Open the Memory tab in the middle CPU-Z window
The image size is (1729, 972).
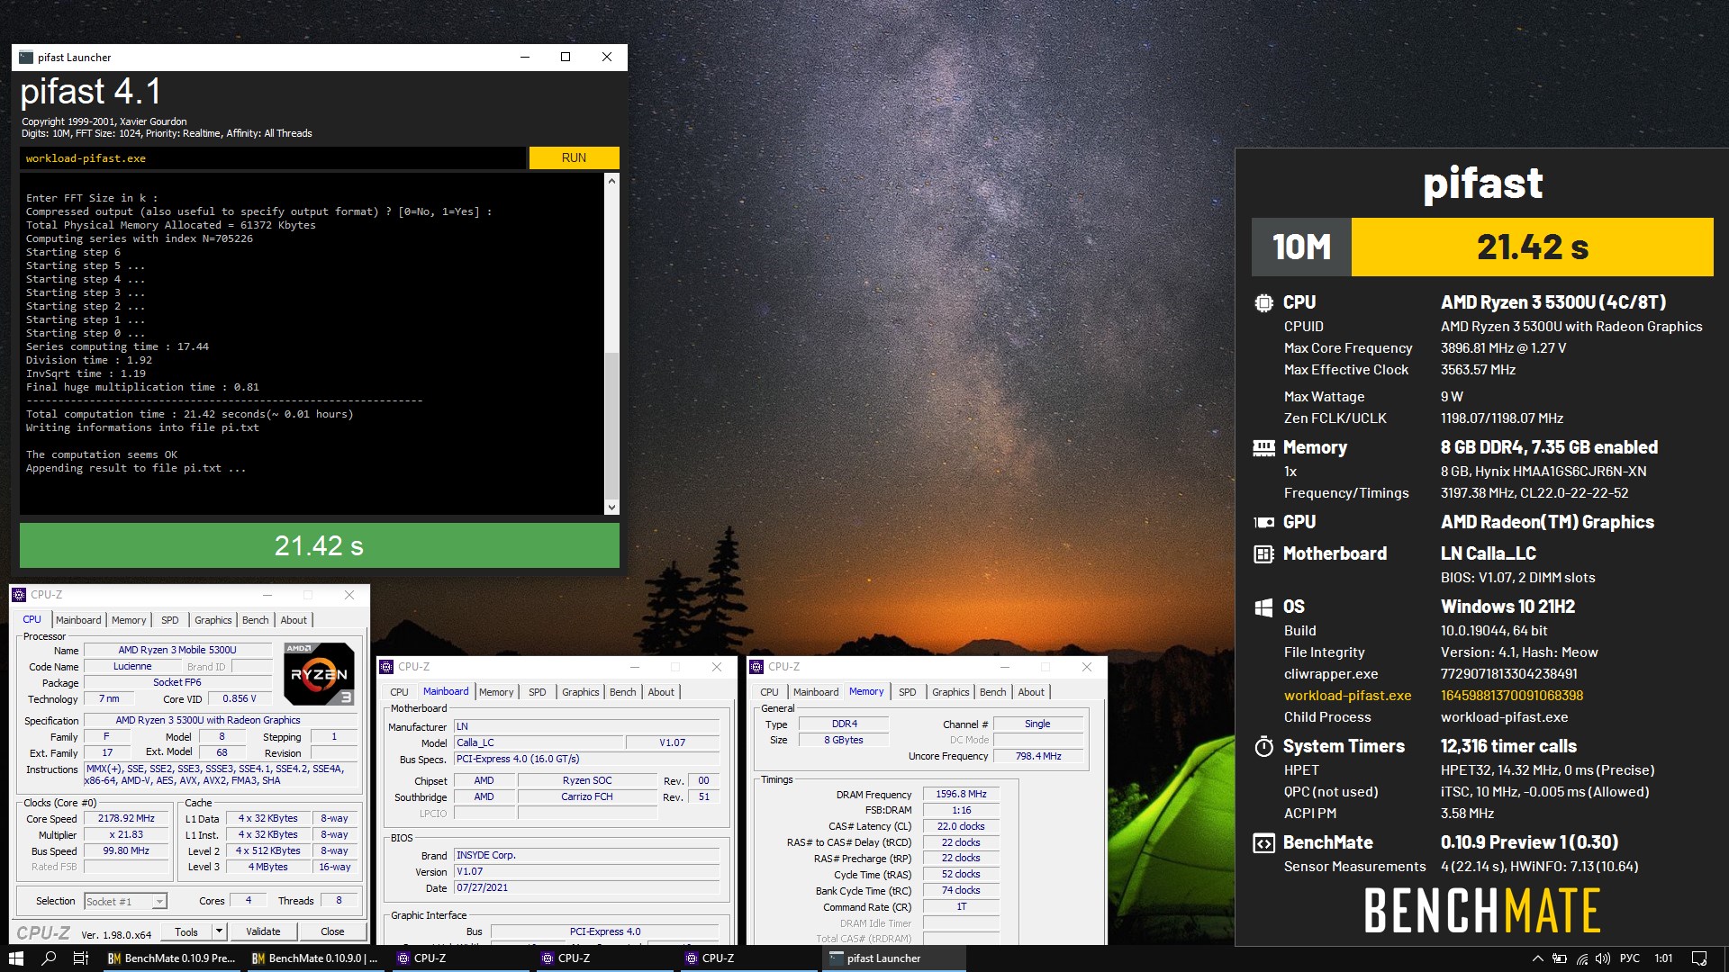click(x=496, y=692)
